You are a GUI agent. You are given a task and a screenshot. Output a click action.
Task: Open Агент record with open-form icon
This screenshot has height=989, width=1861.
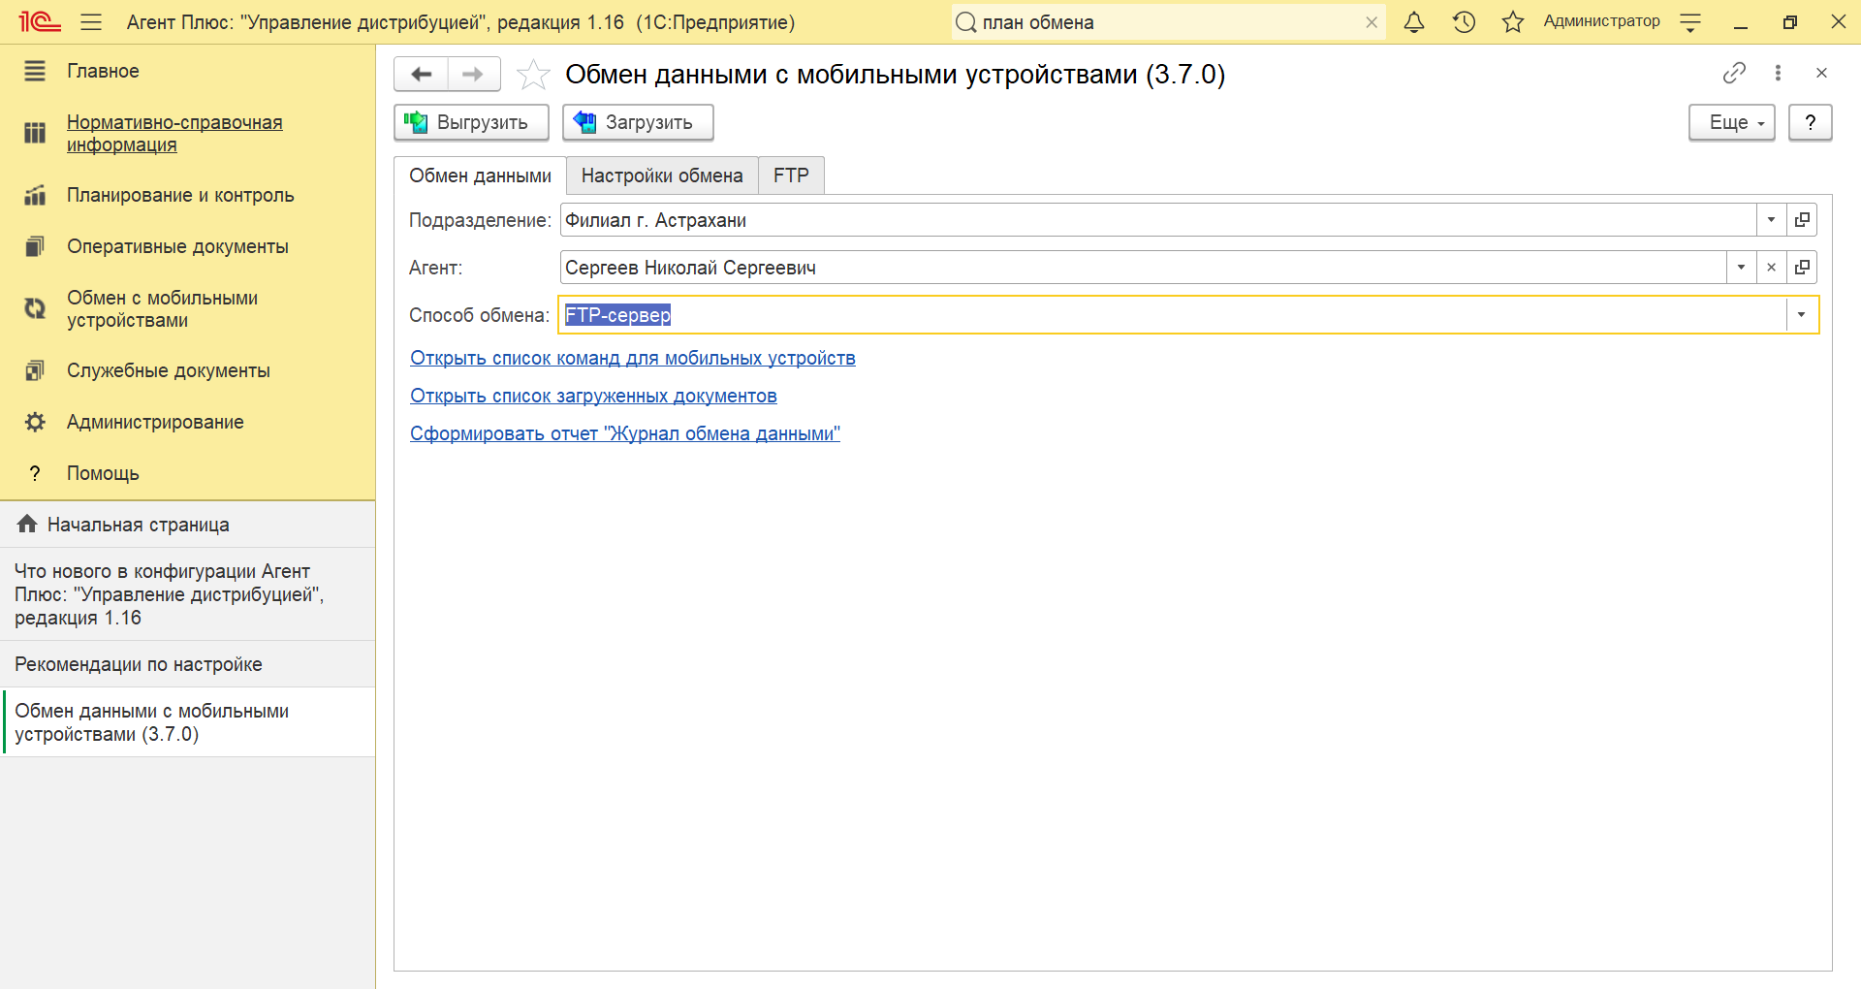tap(1802, 268)
